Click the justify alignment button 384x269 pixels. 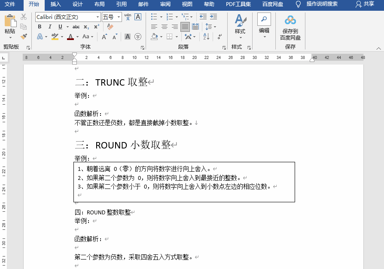tap(185, 27)
